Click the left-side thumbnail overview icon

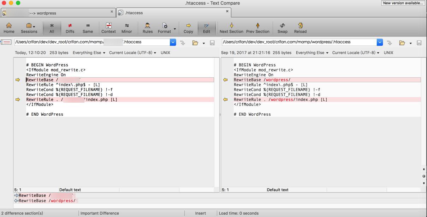(x=6, y=42)
